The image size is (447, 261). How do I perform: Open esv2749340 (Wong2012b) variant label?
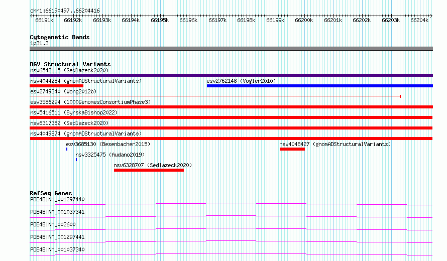click(63, 91)
